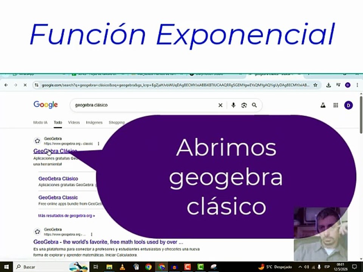Stop page loading with the X button
Screen dimensions: 363x272
25,85
